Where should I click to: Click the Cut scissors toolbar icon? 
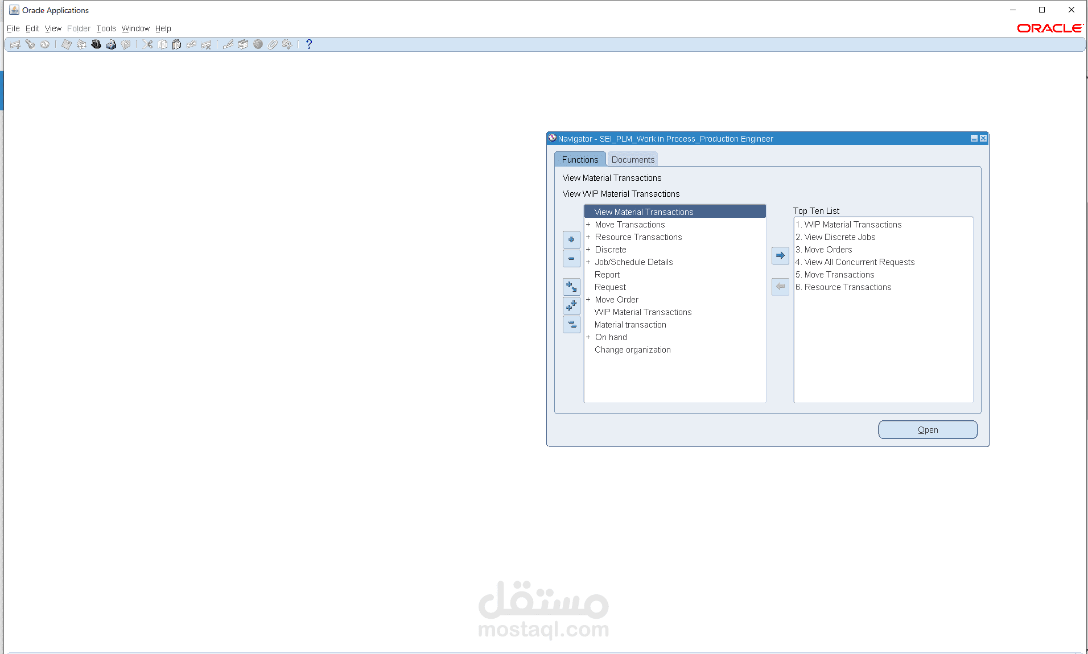coord(147,44)
